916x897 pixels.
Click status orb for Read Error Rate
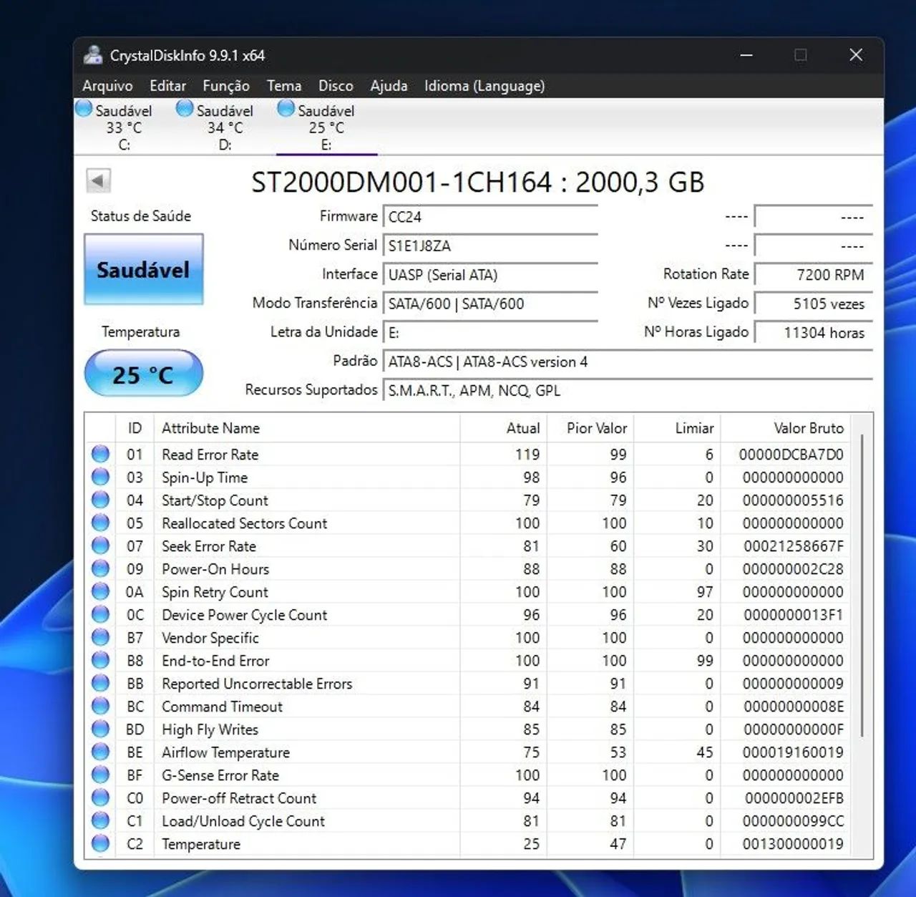click(100, 454)
